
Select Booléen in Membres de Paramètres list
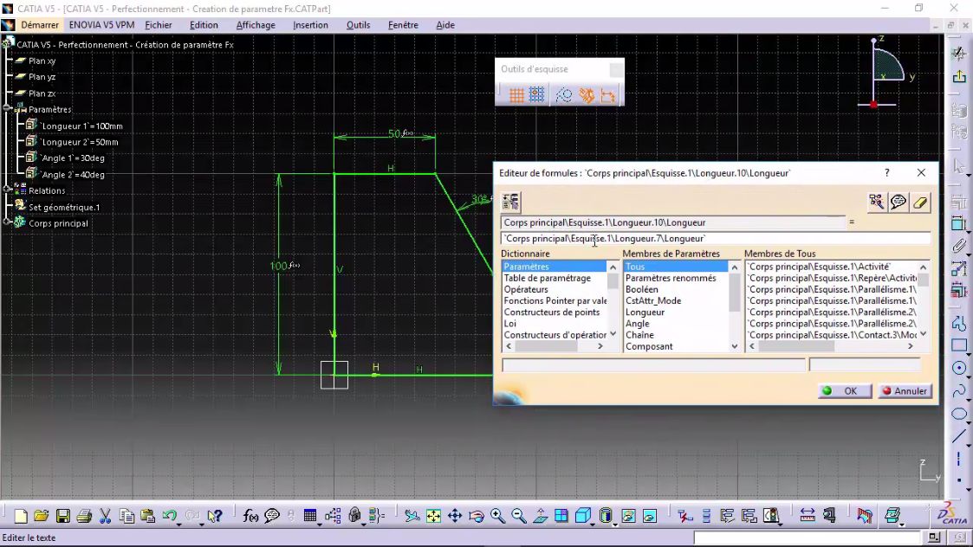(x=642, y=289)
